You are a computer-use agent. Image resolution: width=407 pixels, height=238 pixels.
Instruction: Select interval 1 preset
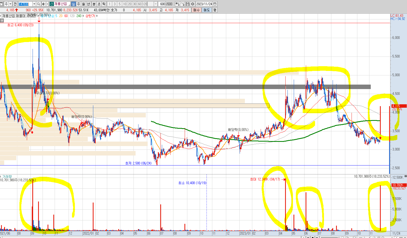(110, 4)
